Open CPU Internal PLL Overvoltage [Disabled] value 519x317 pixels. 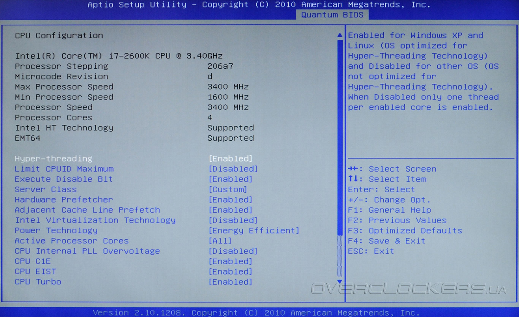[233, 251]
